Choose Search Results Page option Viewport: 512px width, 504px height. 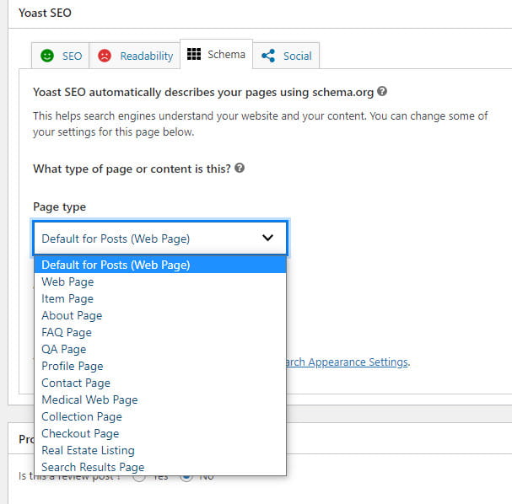tap(160, 467)
